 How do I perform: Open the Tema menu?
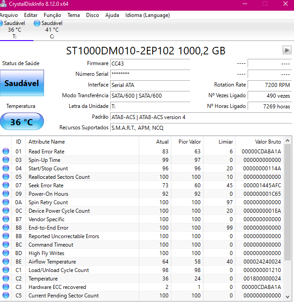(74, 15)
